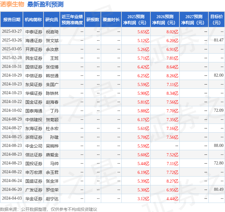Select analyst 贺文斌 in the table
225x212 pixels.
click(x=52, y=40)
